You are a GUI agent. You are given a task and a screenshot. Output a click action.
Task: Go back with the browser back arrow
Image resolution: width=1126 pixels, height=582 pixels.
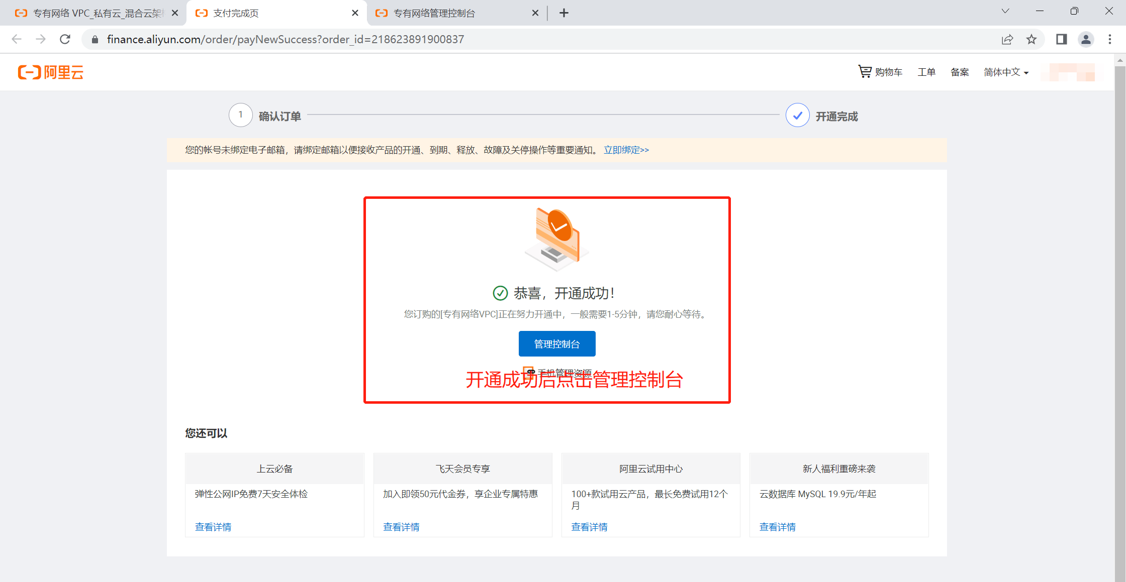point(17,39)
